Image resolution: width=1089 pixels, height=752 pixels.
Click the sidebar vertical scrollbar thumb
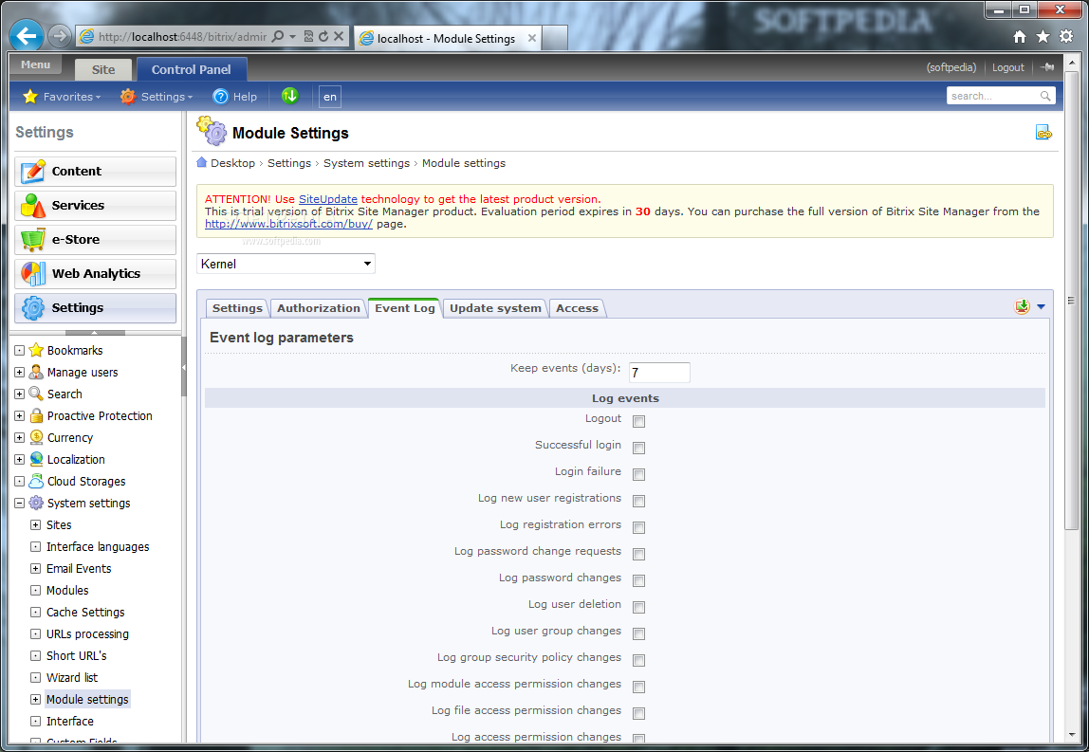[x=184, y=365]
